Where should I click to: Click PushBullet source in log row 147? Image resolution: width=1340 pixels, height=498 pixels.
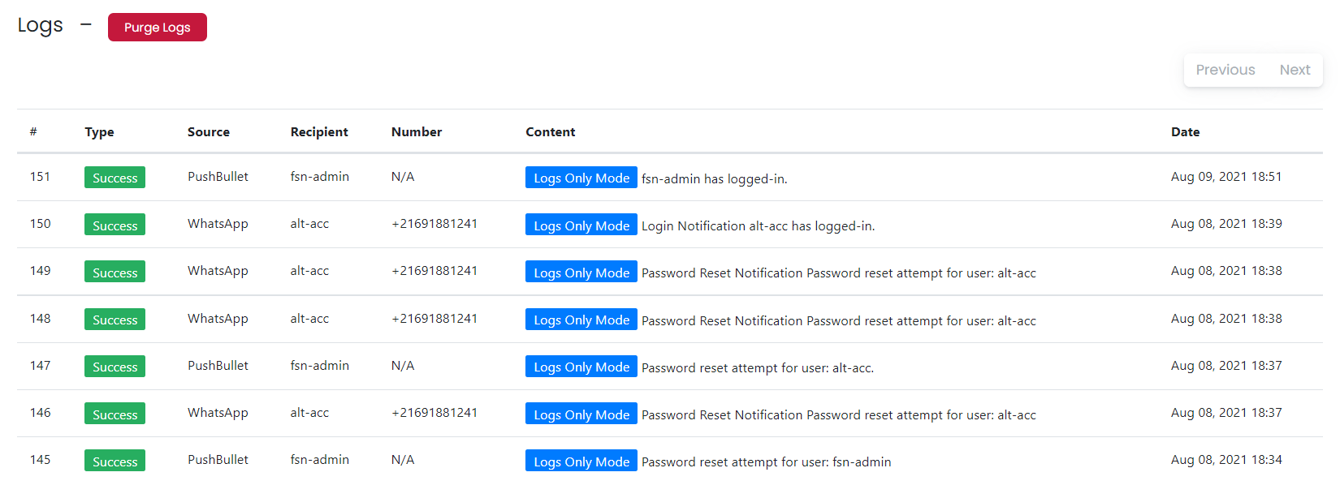coord(218,366)
